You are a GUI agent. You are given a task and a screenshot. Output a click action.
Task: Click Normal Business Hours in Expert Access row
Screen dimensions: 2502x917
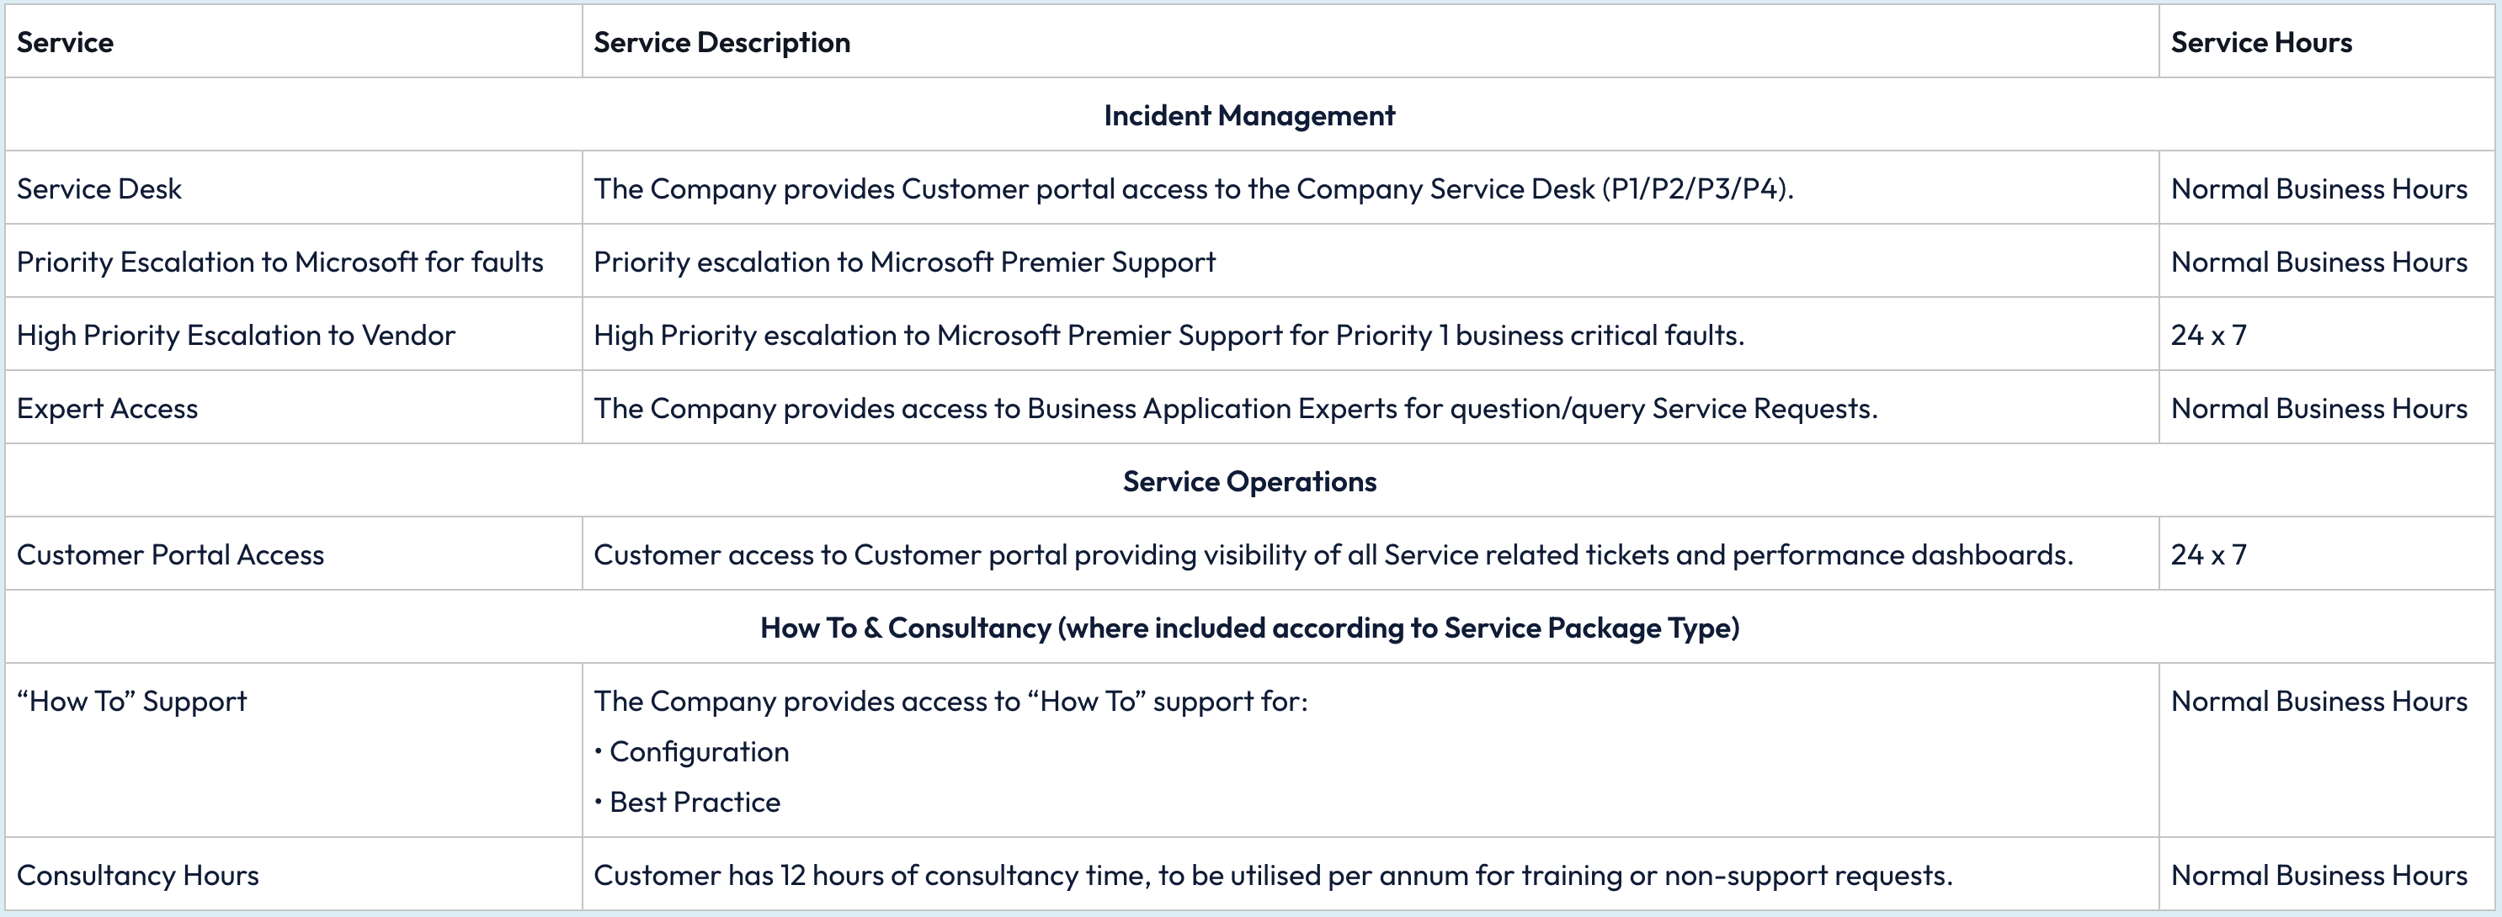pyautogui.click(x=2318, y=409)
